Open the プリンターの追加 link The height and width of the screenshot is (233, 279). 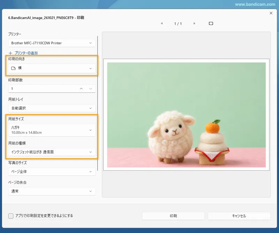click(26, 53)
